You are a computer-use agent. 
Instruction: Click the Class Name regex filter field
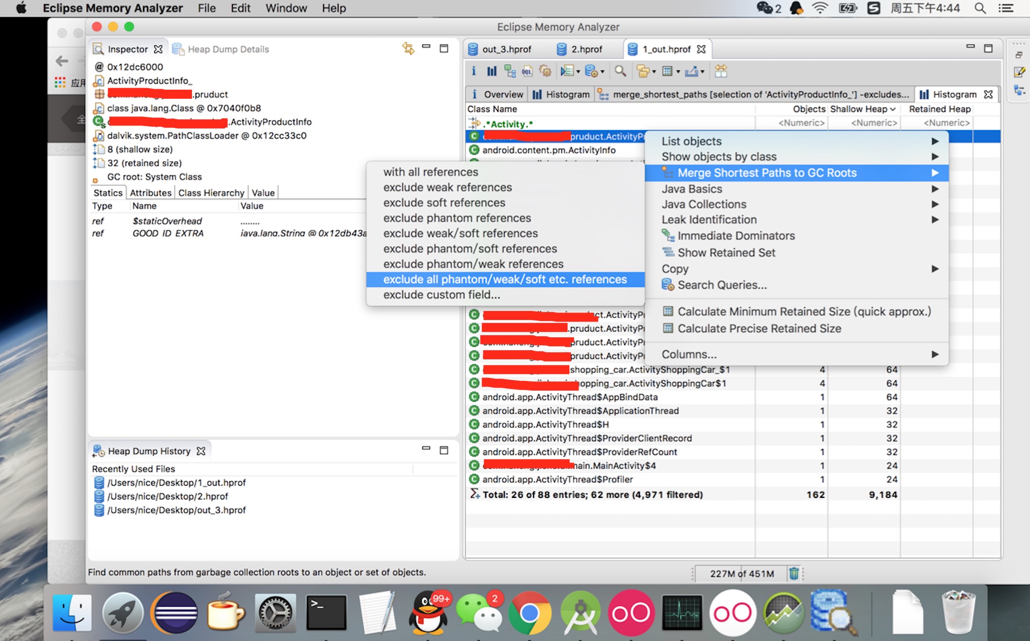click(x=611, y=123)
